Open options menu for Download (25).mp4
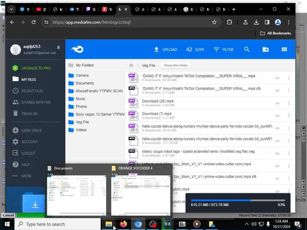 pos(289,103)
